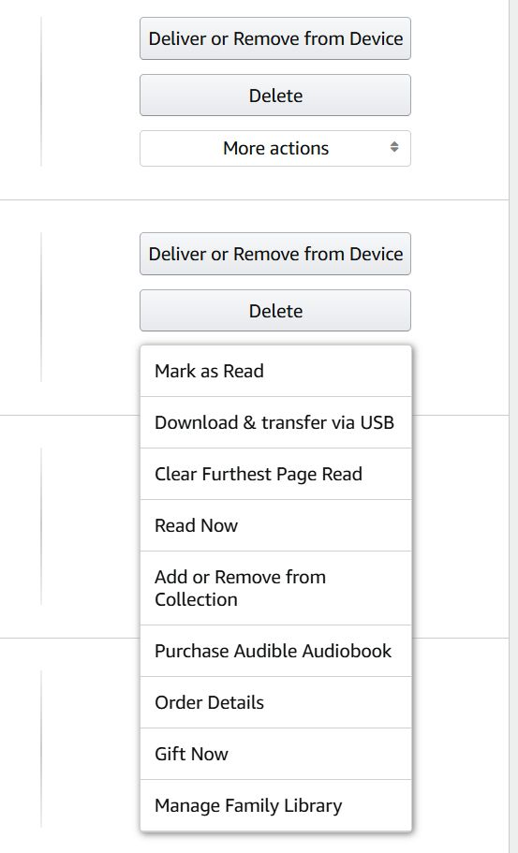
Task: Send the first book to a device
Action: (275, 38)
